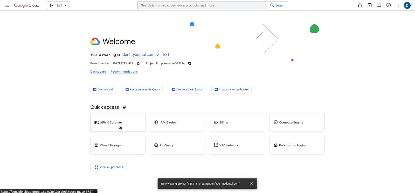Open the Compute Engine card
Screen dimensions: 415x193
coord(297,122)
